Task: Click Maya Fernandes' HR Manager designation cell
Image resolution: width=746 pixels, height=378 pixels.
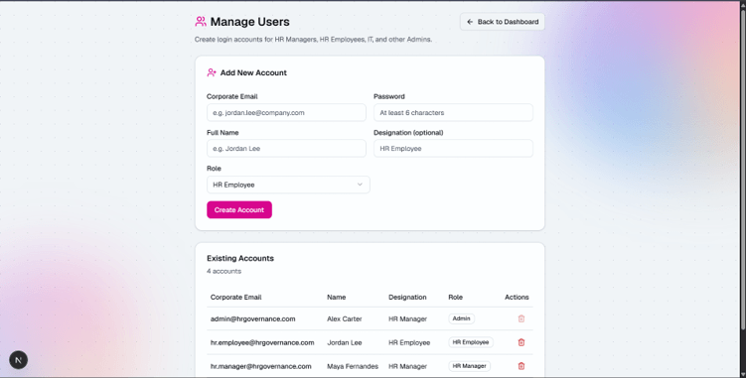Action: [x=407, y=366]
